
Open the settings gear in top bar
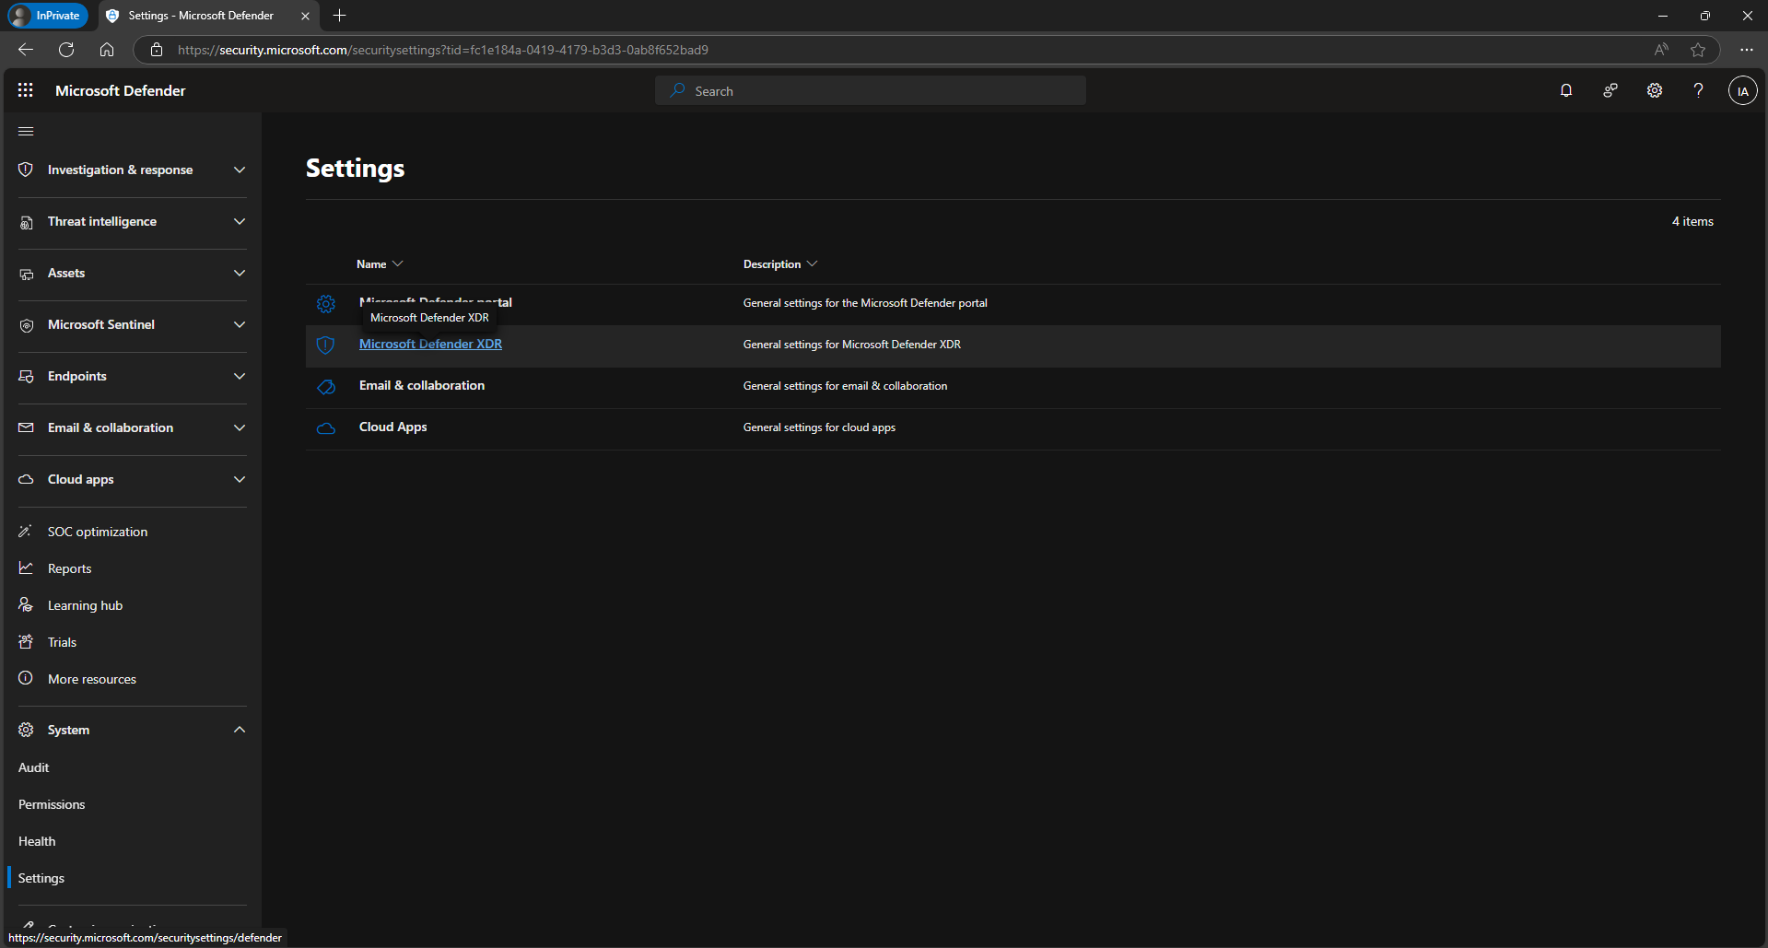click(x=1655, y=90)
